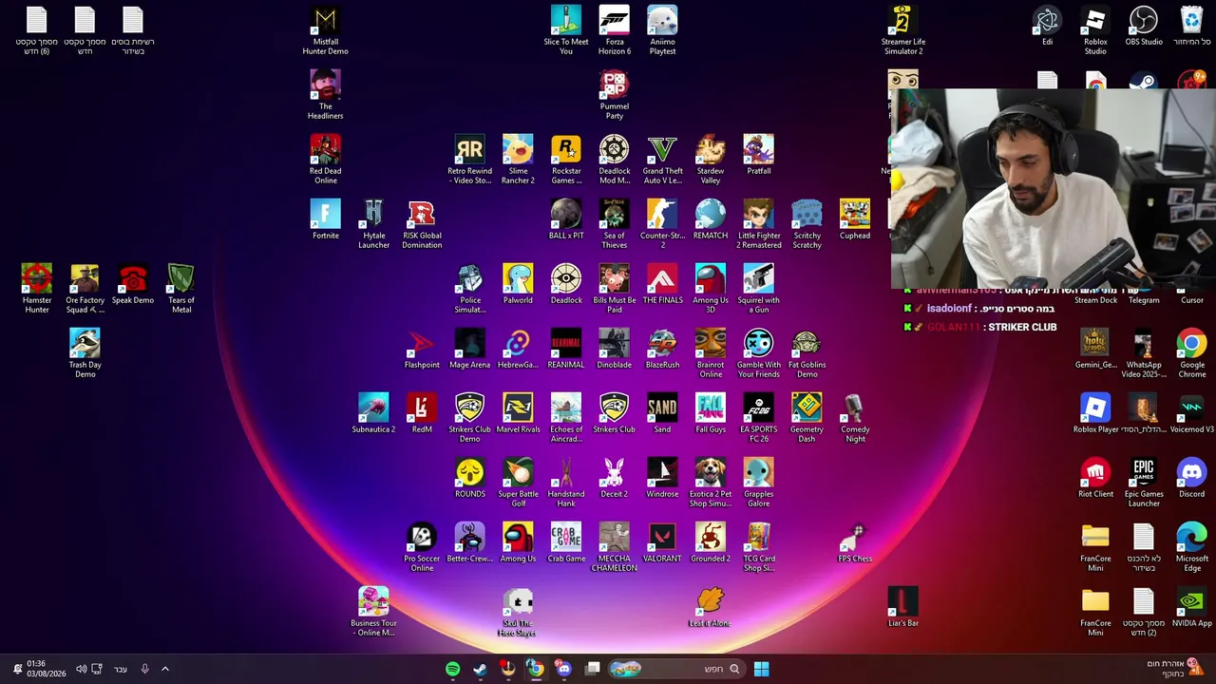This screenshot has height=684, width=1216.
Task: Select the Counter-Strike 2 icon
Action: pos(662,224)
